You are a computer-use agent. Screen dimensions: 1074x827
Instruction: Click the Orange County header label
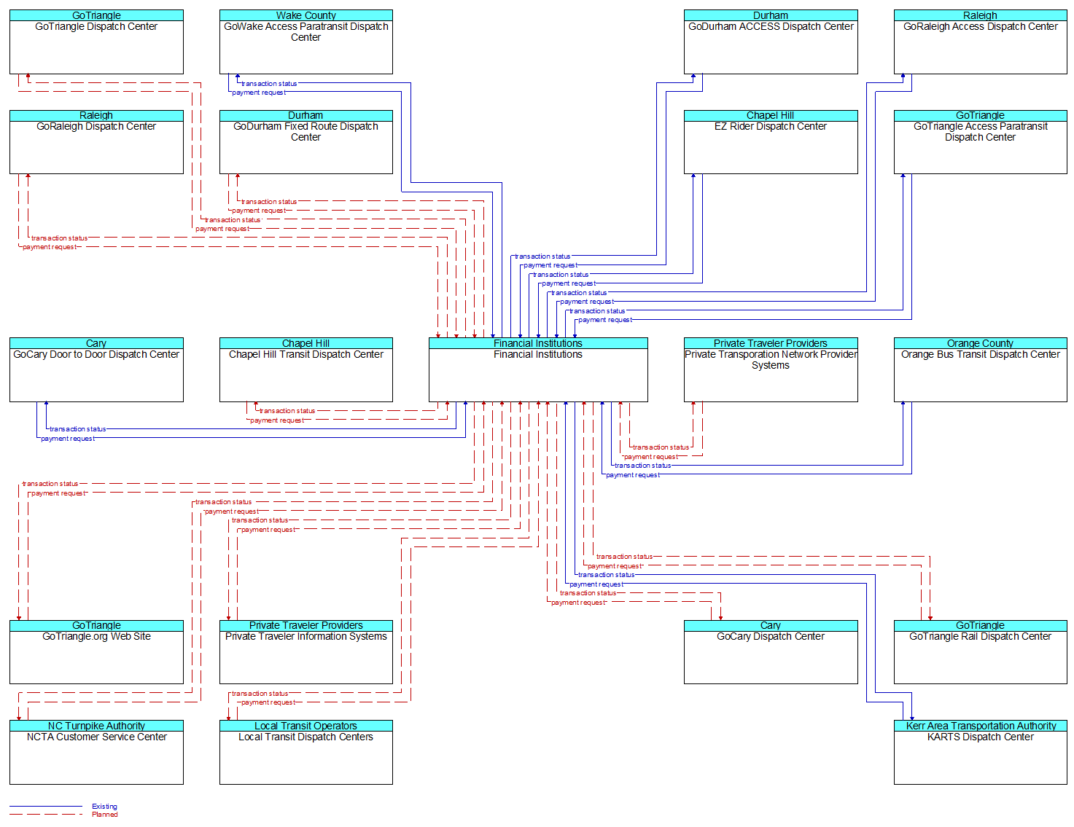pos(981,343)
